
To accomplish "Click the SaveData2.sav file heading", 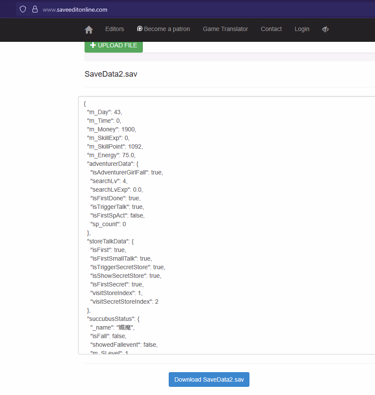I will point(111,74).
